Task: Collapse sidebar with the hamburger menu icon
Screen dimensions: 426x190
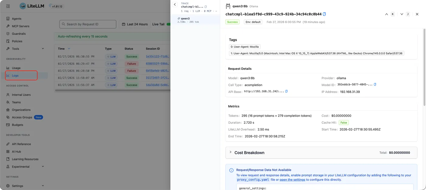Action: click(8, 6)
